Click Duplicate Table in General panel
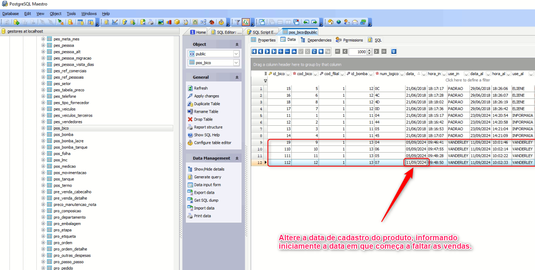This screenshot has height=270, width=535. [207, 104]
